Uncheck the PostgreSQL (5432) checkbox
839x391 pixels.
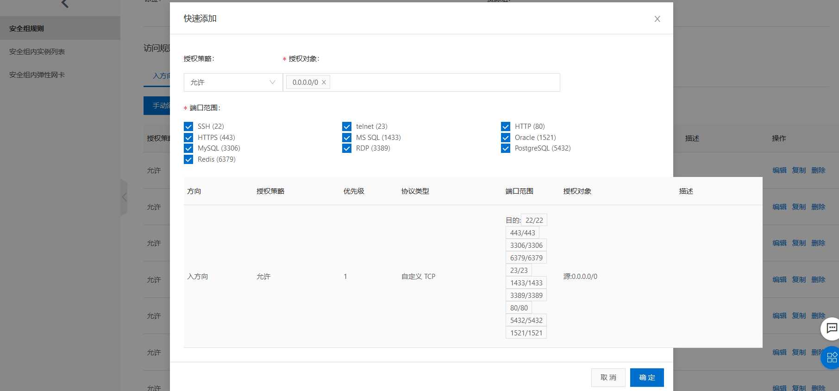(x=506, y=148)
